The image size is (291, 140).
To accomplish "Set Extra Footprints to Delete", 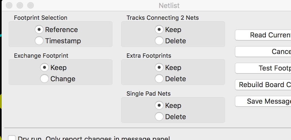I will point(159,79).
